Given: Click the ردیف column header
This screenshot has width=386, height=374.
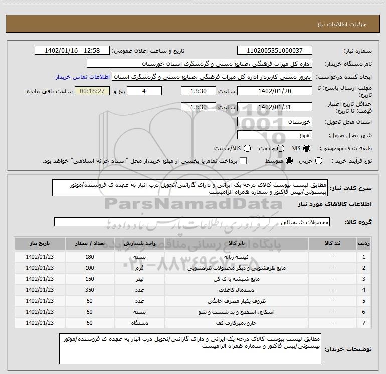Looking at the screenshot, I should pyautogui.click(x=364, y=243).
